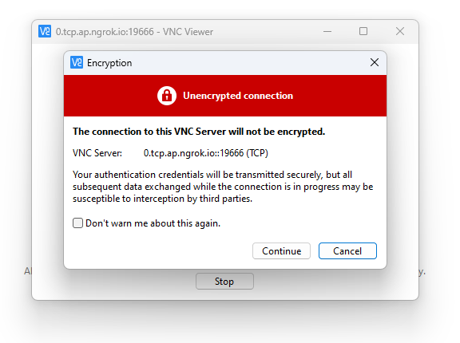
Task: Select the server address 0.tcp.ap.ngrok.io::19666 (TCP)
Action: coord(206,153)
